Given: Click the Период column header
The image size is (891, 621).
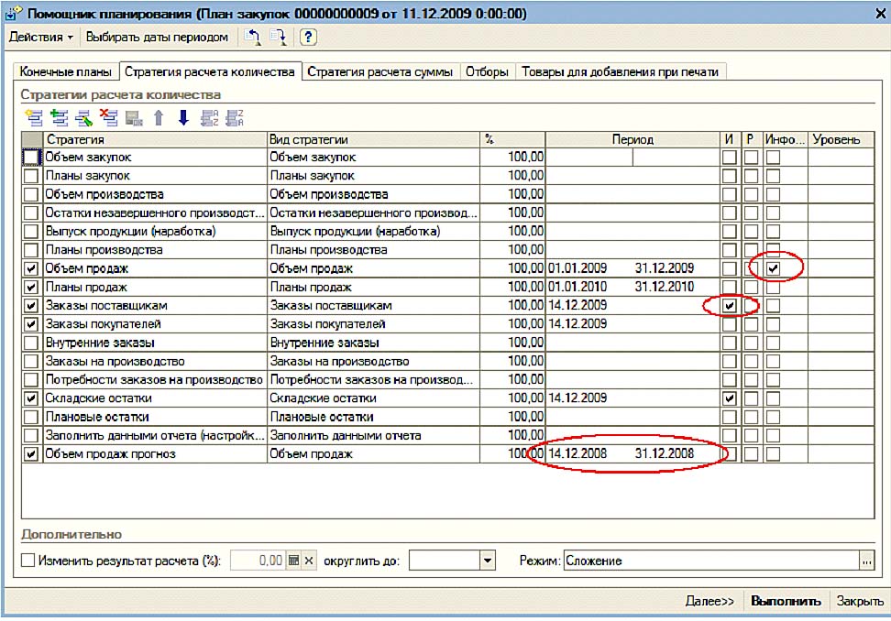Looking at the screenshot, I should pos(633,139).
